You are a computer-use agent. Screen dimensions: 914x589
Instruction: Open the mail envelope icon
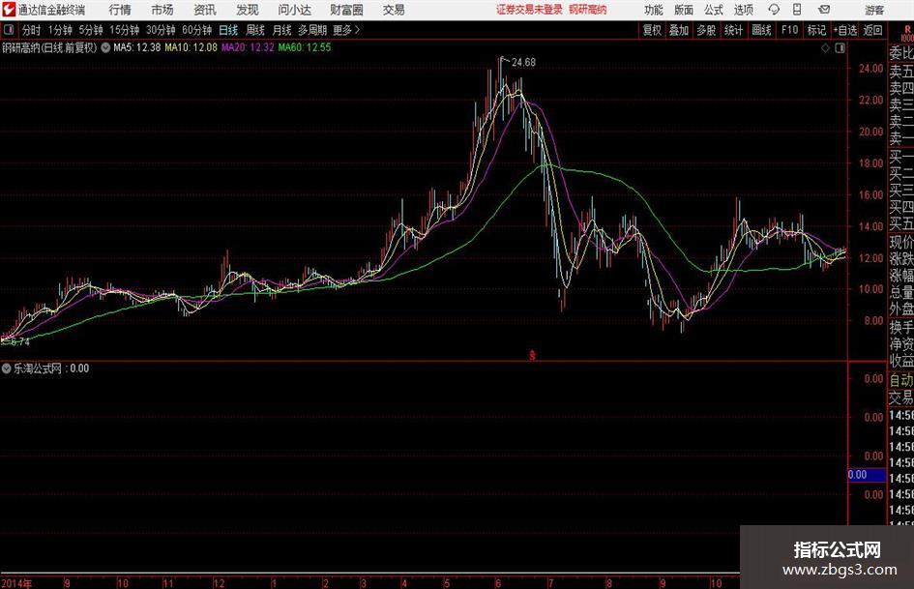coord(824,10)
